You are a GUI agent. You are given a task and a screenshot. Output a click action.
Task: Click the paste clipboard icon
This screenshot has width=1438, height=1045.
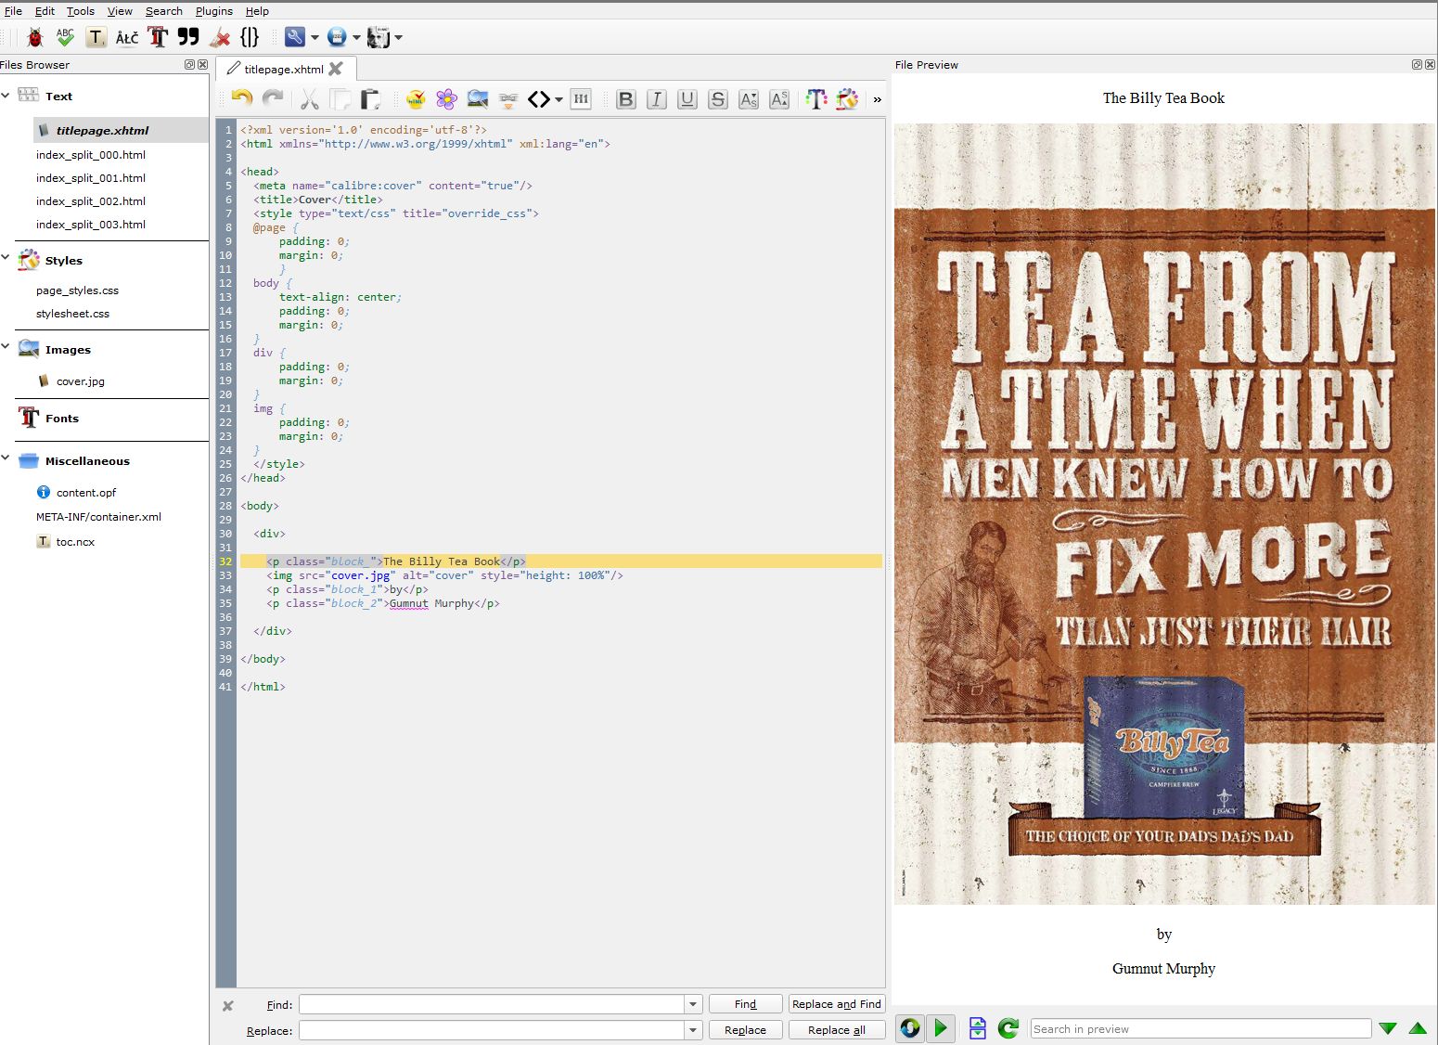(371, 98)
